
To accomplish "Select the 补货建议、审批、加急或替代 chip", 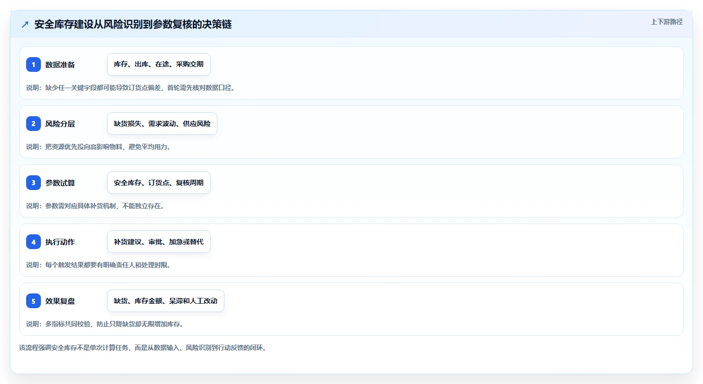I will (159, 242).
